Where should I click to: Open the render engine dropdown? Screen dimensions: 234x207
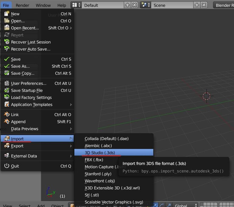point(224,5)
